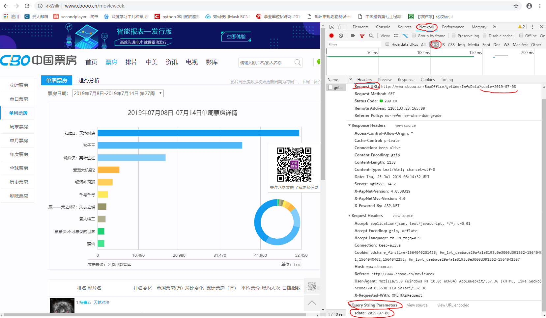Select the JS filter type
This screenshot has height=318, width=546.
click(443, 44)
